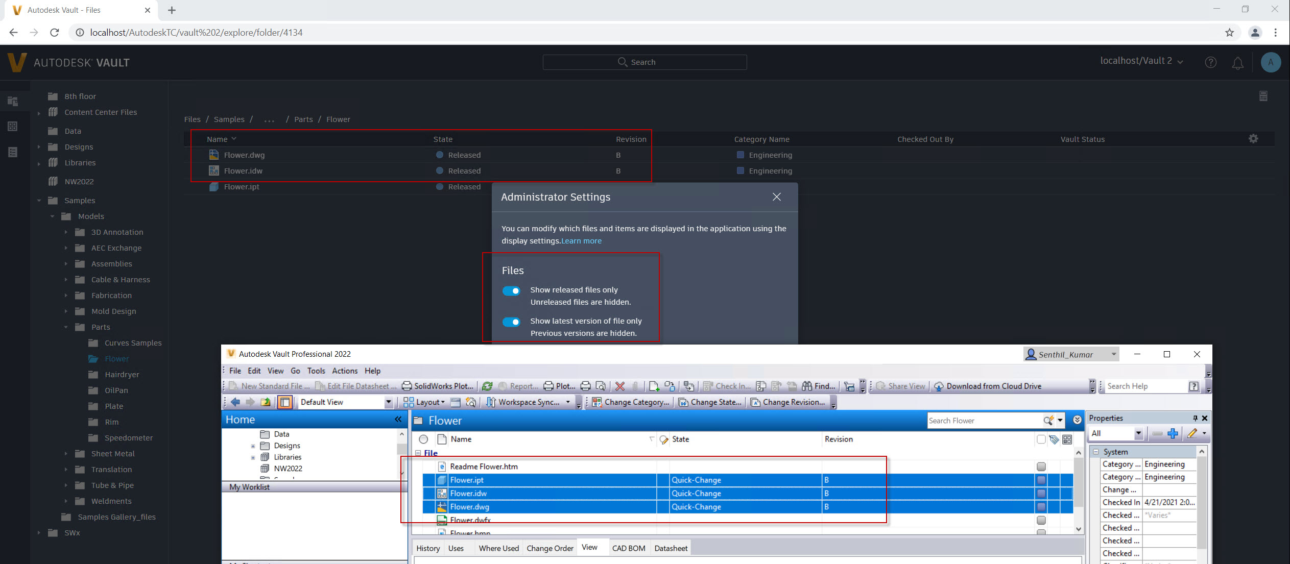
Task: Click the third list icon in the left sidebar
Action: coord(13,152)
